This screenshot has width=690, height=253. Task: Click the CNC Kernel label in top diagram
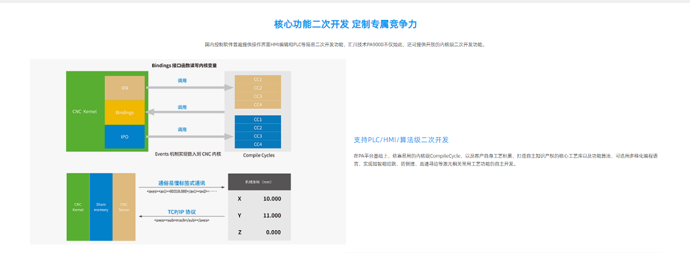tap(85, 111)
